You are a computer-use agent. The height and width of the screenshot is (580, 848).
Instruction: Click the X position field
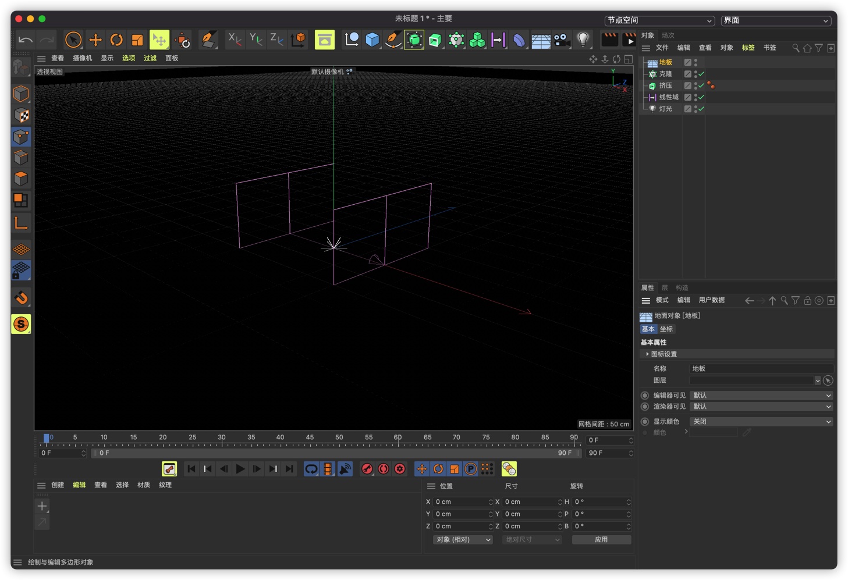pos(463,502)
